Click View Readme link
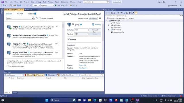184x103 pixels. coord(83,68)
